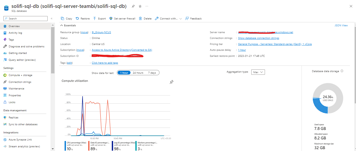The image size is (356, 151).
Task: Click the Central US location value
Action: [x=98, y=44]
